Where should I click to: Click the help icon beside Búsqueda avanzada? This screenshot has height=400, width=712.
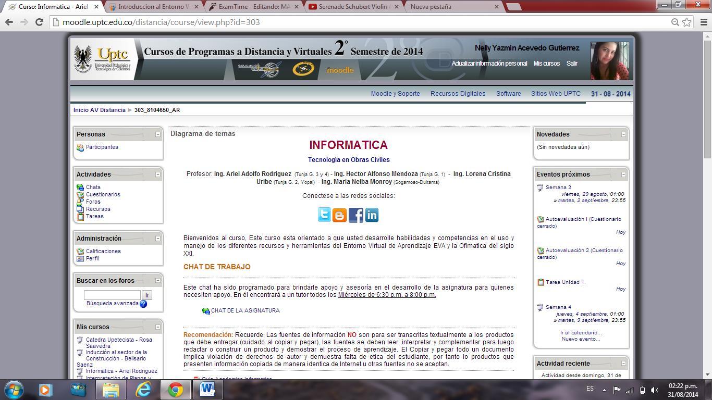click(x=143, y=304)
